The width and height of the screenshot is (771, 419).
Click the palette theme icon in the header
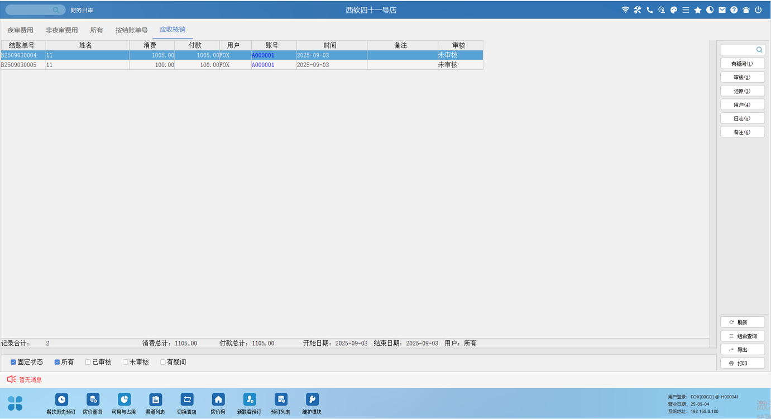click(x=673, y=10)
